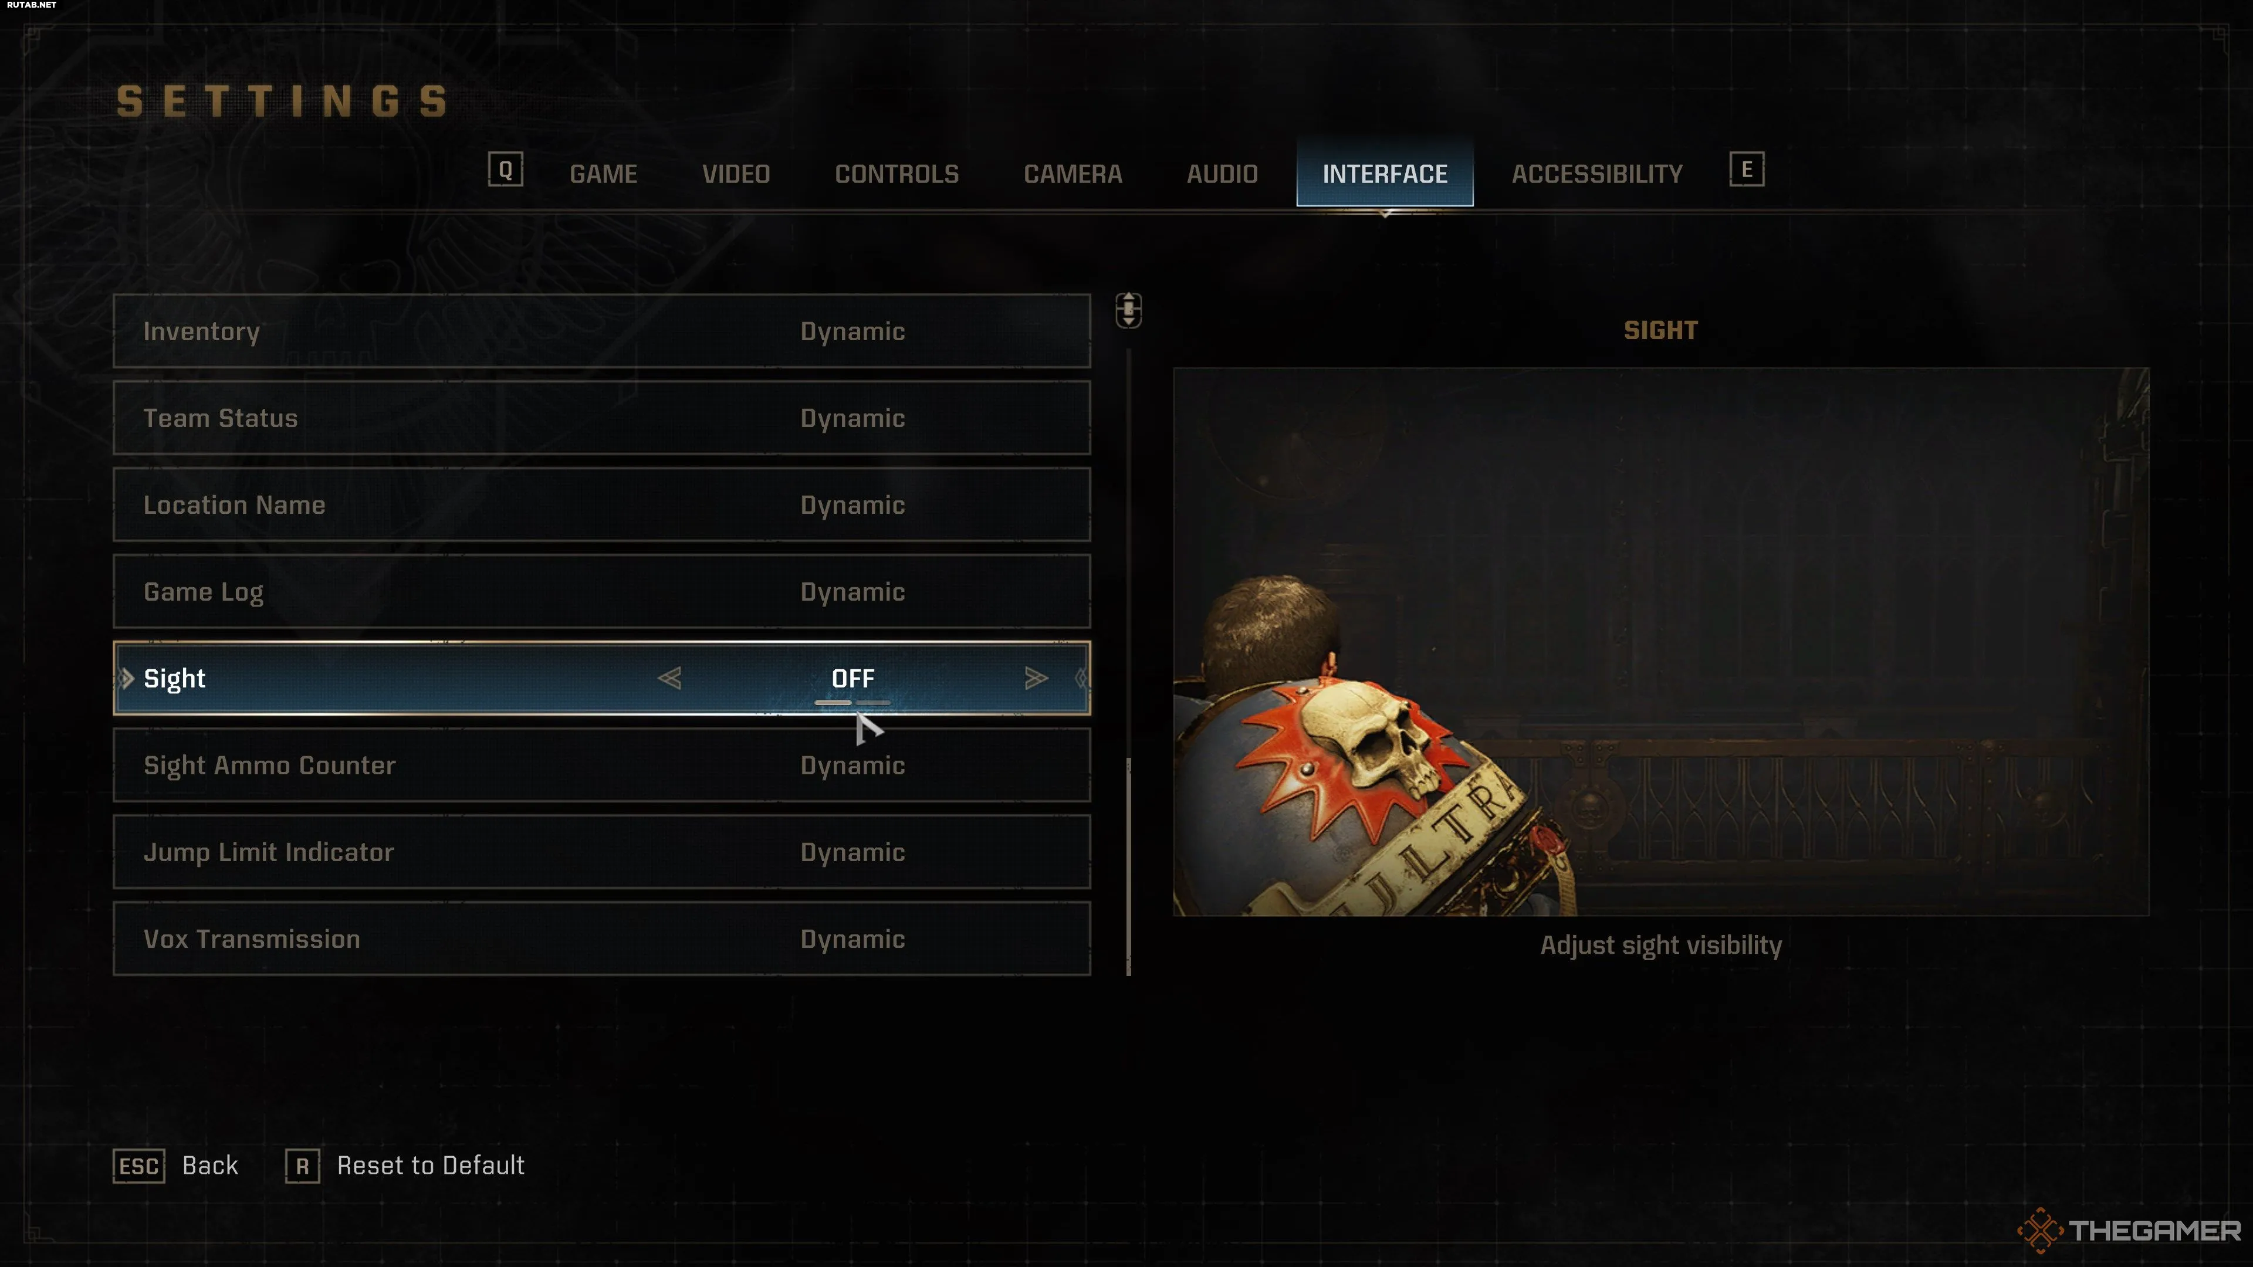Viewport: 2253px width, 1267px height.
Task: Click the settings list scrollbar thumb
Action: (x=1129, y=866)
